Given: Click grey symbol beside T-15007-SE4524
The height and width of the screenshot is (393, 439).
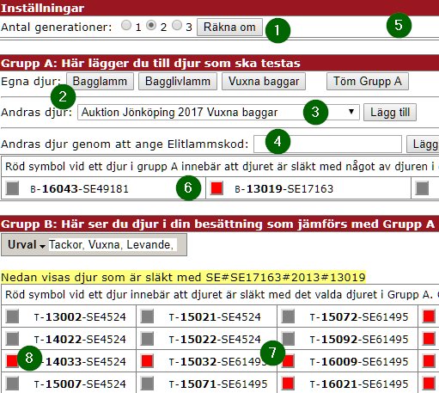Looking at the screenshot, I should pyautogui.click(x=12, y=384).
